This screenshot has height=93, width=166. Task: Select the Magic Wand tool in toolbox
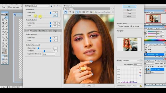(6, 20)
